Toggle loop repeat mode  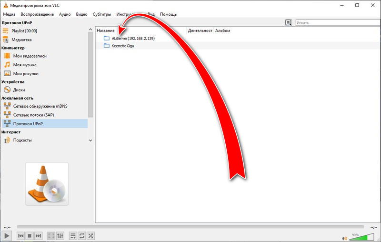coord(82,236)
